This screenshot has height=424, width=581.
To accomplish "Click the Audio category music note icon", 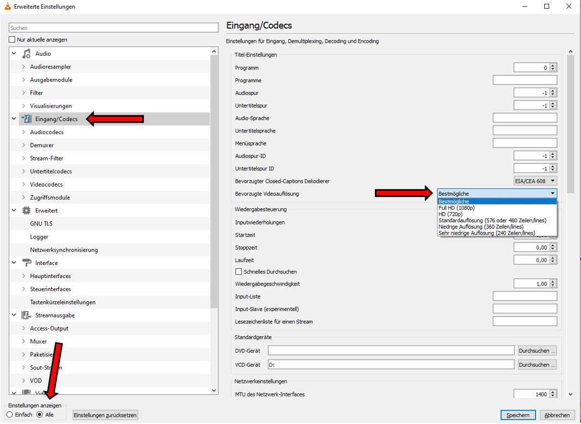I will (x=27, y=54).
